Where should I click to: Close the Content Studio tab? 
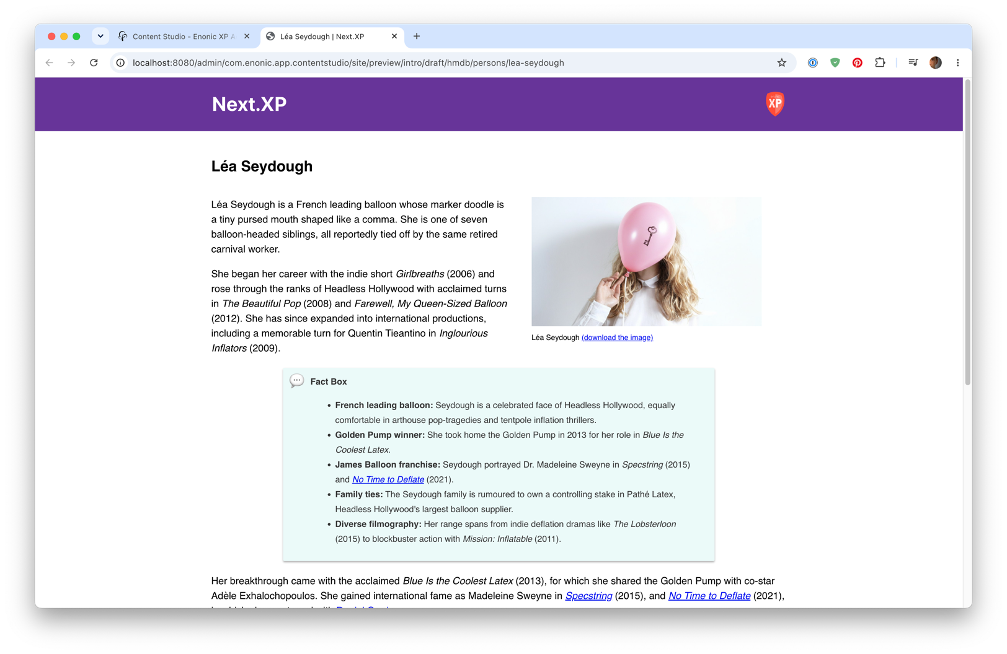pos(247,37)
